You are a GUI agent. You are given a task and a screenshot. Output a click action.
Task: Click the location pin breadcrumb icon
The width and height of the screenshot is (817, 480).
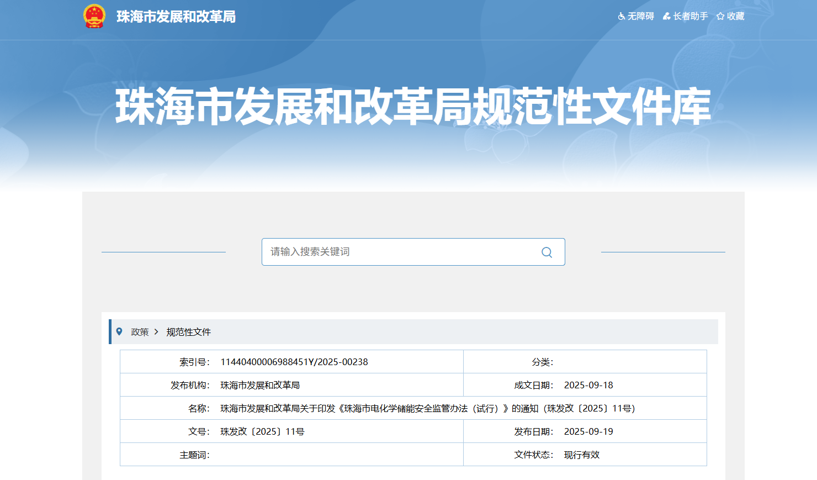119,331
